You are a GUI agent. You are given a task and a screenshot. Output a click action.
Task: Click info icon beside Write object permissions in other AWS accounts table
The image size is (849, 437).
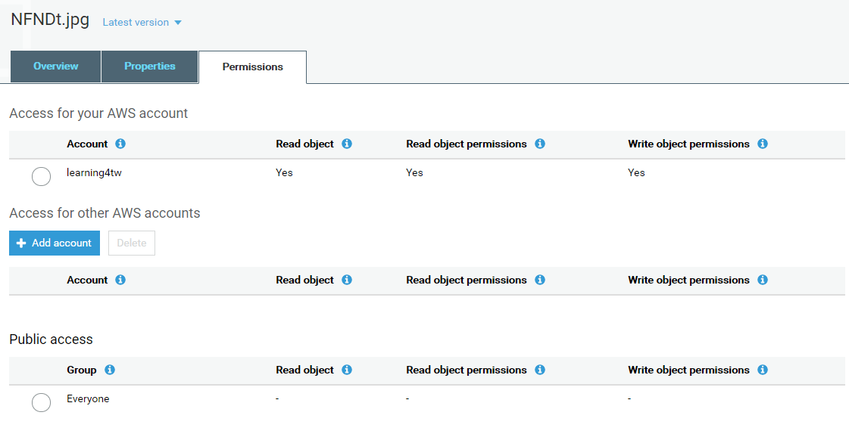763,280
